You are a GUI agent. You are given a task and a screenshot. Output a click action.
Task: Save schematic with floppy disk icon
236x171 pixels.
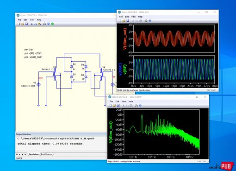(26, 24)
